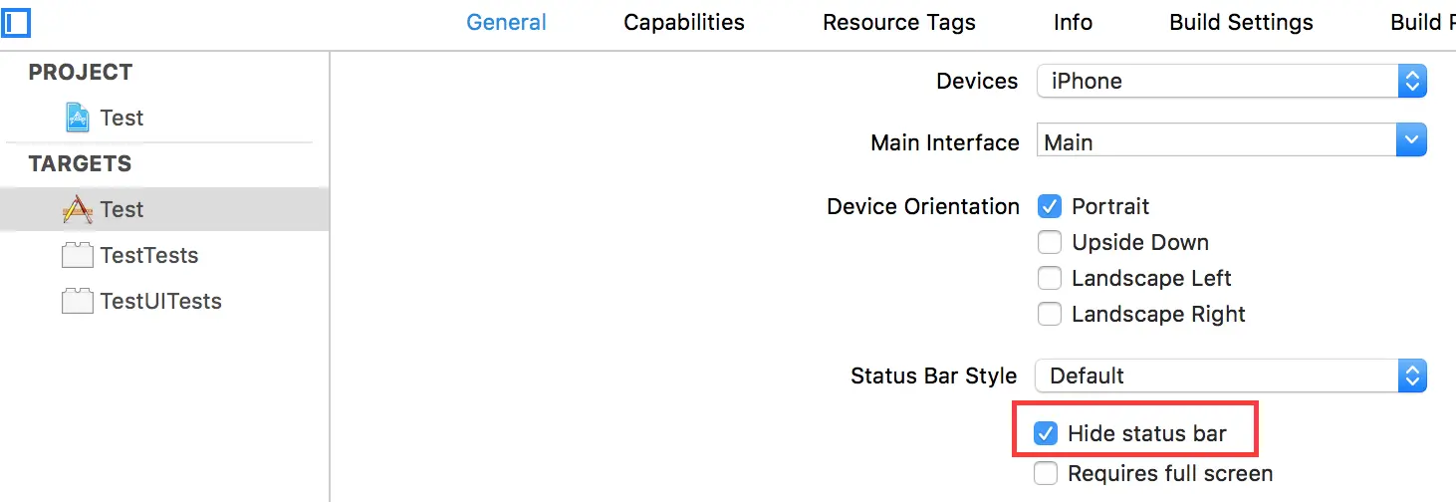The image size is (1456, 502).
Task: Enable Requires full screen option
Action: coord(1045,473)
